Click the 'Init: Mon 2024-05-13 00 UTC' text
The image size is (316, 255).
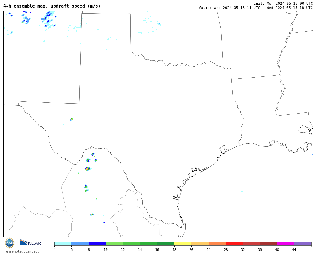pyautogui.click(x=283, y=4)
